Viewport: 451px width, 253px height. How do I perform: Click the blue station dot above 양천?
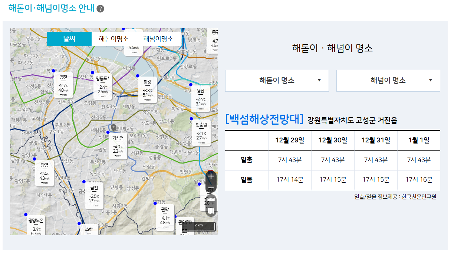coord(53,71)
